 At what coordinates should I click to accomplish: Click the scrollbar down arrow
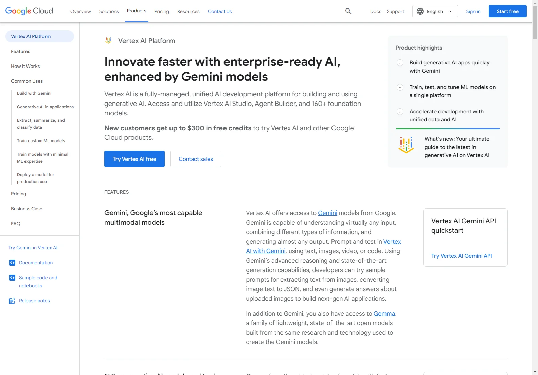(535, 372)
